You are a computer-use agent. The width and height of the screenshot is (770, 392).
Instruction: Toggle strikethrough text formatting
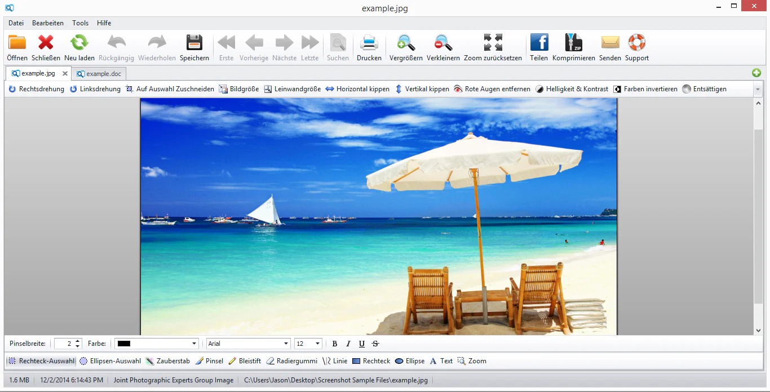375,344
